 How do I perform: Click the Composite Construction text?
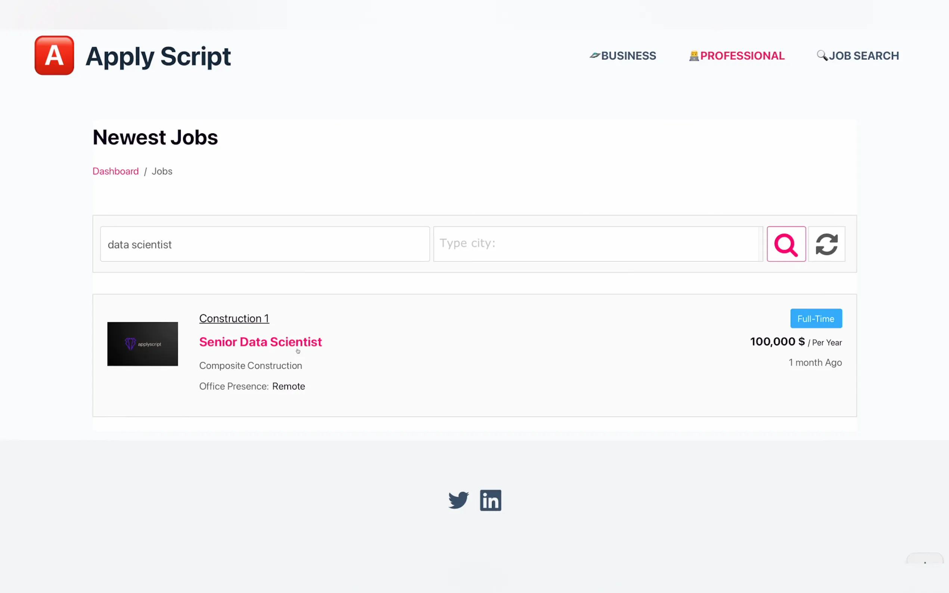click(251, 366)
